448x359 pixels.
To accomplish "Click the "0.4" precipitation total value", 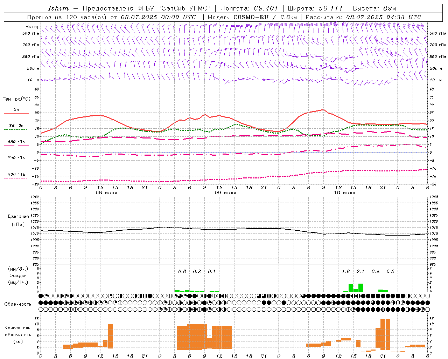I will 375,271.
